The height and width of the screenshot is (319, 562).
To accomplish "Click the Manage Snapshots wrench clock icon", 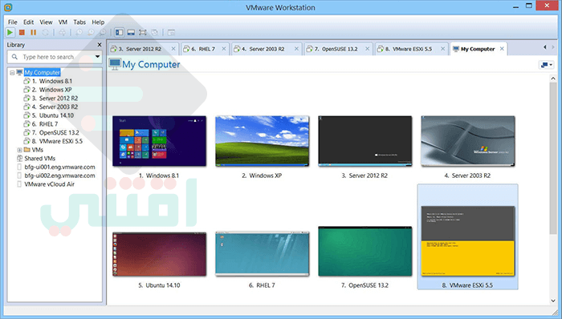I will coord(103,33).
